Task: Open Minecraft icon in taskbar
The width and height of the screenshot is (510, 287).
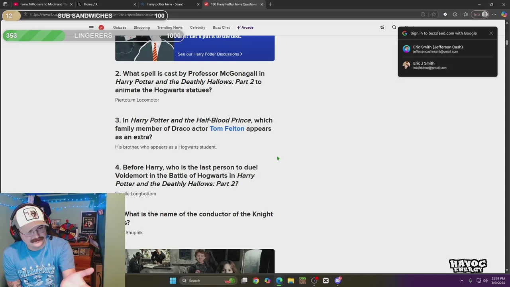Action: tap(302, 281)
